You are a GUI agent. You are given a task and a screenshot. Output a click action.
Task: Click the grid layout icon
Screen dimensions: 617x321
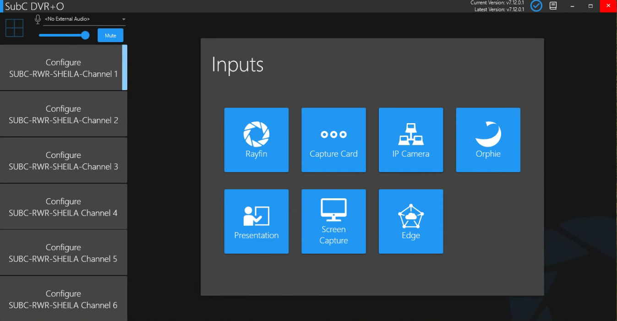coord(14,28)
